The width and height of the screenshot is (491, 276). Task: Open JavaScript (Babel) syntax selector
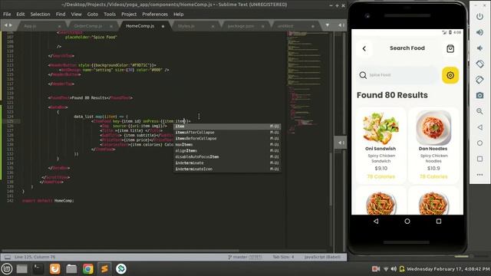click(x=322, y=257)
